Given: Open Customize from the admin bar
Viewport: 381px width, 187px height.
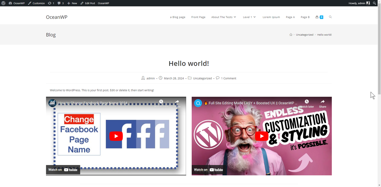Looking at the screenshot, I should pyautogui.click(x=36, y=3).
